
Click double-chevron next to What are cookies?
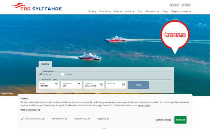coord(39,110)
